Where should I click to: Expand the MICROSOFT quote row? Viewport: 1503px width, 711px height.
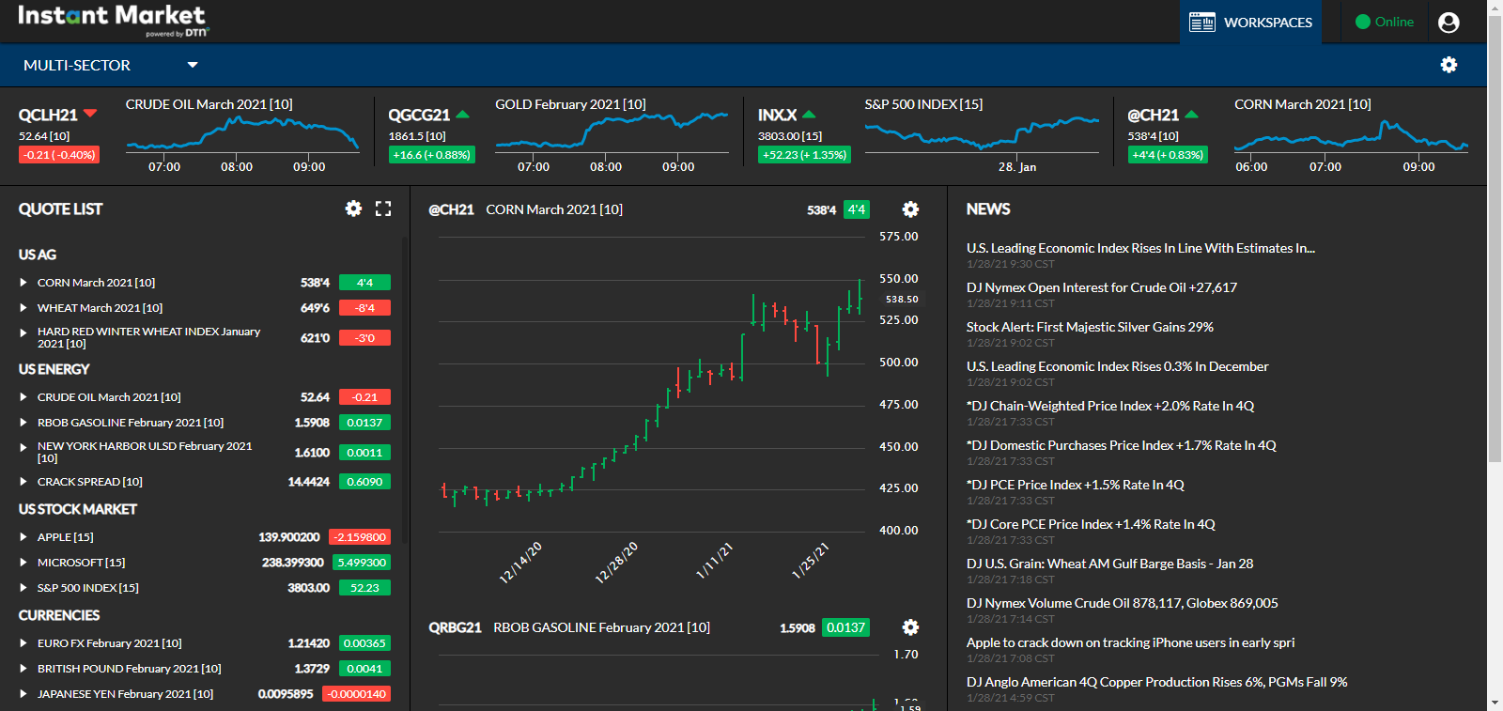pyautogui.click(x=23, y=563)
